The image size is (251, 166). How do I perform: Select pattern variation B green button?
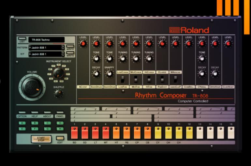(35, 123)
